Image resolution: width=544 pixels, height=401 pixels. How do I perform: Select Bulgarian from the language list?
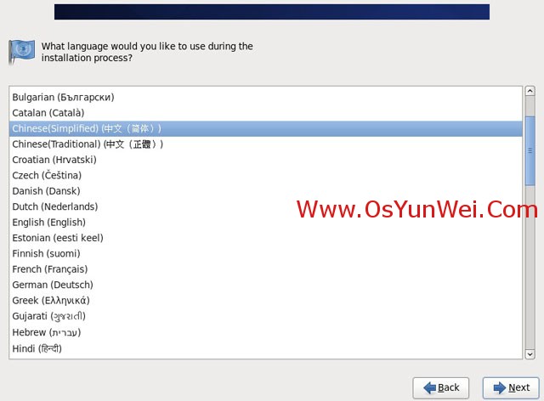click(x=63, y=97)
